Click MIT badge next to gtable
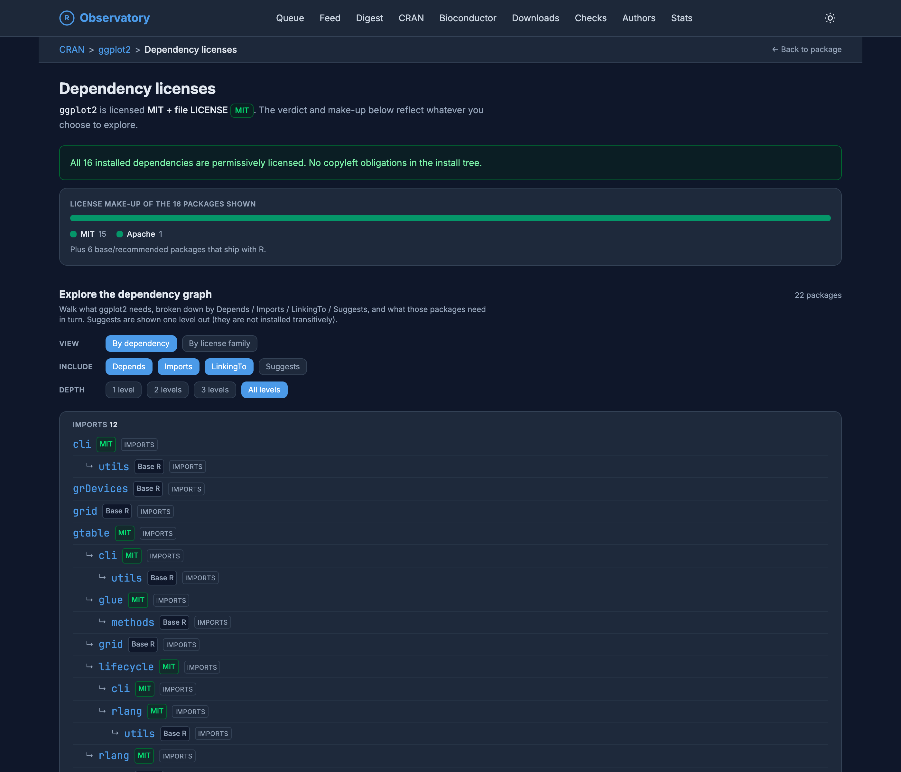 [x=124, y=533]
